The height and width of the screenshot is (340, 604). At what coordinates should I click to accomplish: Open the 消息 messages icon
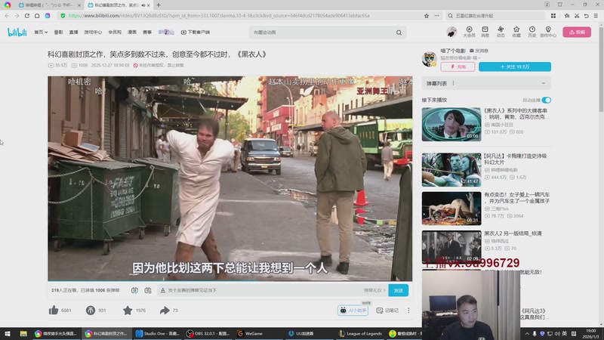click(x=485, y=32)
